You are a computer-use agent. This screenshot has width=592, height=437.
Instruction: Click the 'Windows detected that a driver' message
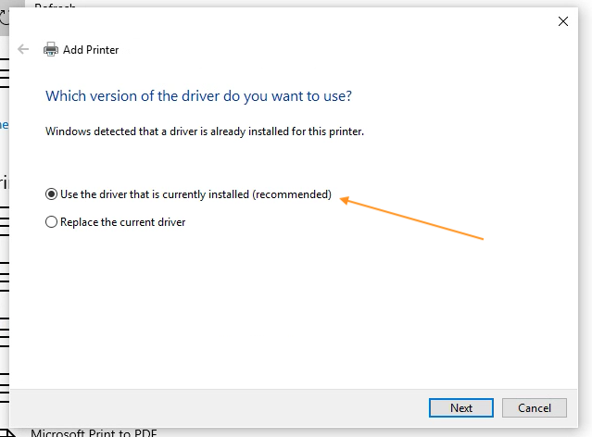tap(205, 131)
